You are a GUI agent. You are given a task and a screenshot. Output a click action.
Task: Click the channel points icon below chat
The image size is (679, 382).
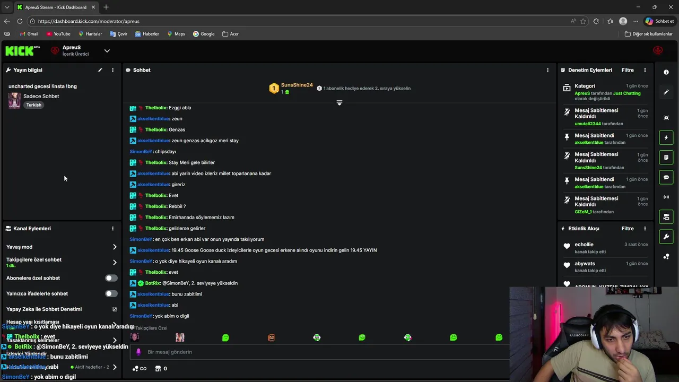coord(139,369)
